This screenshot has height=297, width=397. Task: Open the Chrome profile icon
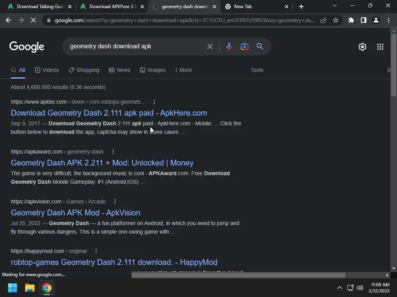(x=376, y=20)
